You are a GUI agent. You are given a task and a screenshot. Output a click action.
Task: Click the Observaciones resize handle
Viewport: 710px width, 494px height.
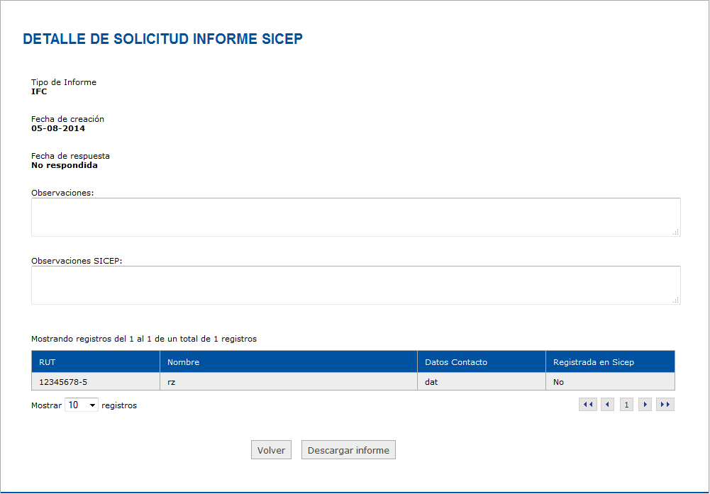point(675,232)
